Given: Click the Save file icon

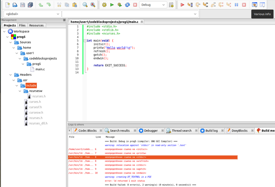Looking at the screenshot, I should coord(23,5).
